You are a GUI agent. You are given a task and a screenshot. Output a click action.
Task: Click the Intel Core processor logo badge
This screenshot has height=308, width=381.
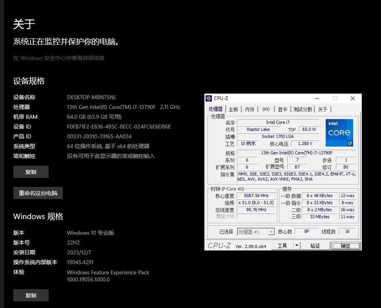339,132
